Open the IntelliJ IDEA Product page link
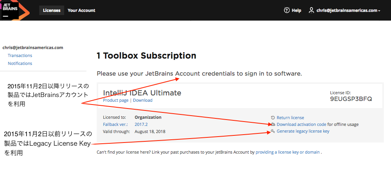 [116, 100]
